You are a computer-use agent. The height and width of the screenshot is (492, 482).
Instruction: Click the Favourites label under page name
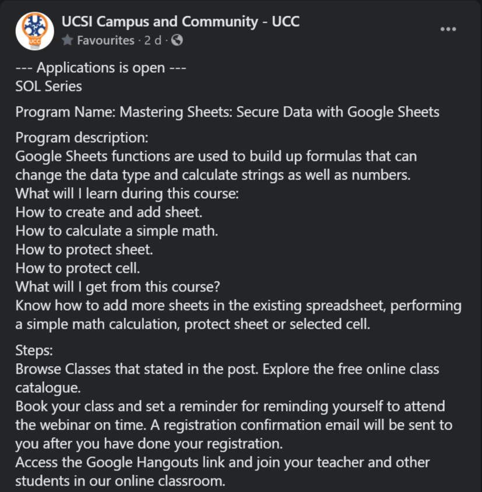pyautogui.click(x=105, y=40)
